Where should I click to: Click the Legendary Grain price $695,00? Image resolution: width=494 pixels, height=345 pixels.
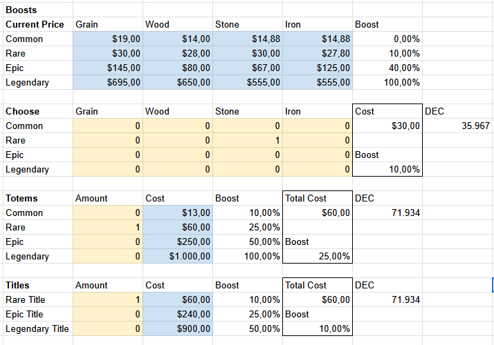(108, 83)
